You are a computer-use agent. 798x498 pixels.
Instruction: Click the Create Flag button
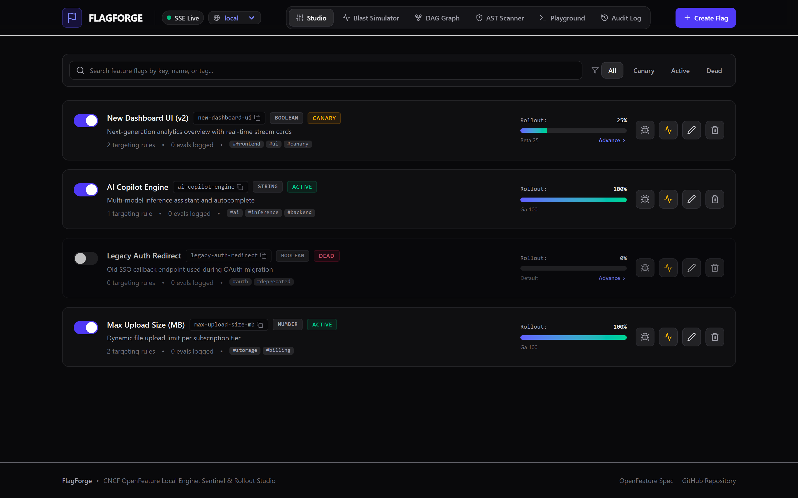coord(705,18)
